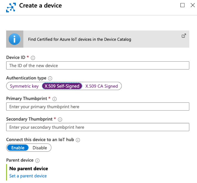The image size is (197, 183).
Task: Click the blue information icon in banner
Action: (14, 39)
